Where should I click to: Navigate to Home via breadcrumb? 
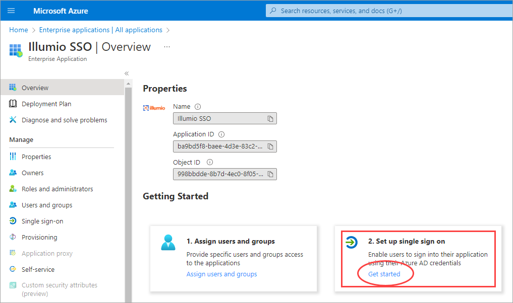click(18, 30)
